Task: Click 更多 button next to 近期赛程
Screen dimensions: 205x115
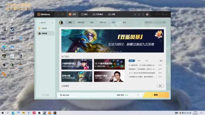Action: coord(160,86)
